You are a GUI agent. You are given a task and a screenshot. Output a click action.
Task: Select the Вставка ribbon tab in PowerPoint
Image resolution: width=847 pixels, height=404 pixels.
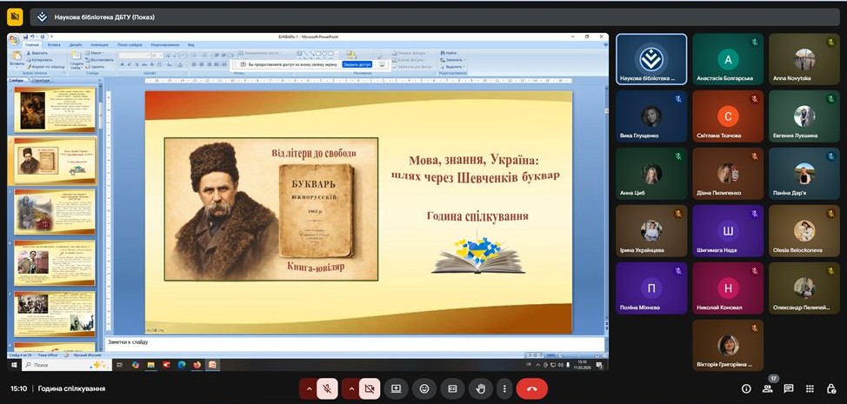(x=54, y=44)
